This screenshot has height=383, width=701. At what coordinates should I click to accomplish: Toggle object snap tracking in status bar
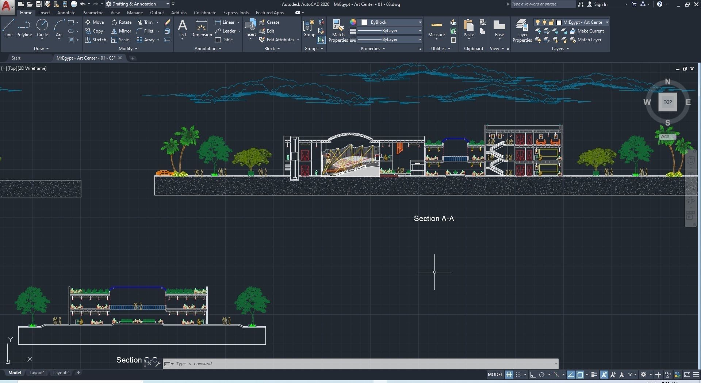571,375
